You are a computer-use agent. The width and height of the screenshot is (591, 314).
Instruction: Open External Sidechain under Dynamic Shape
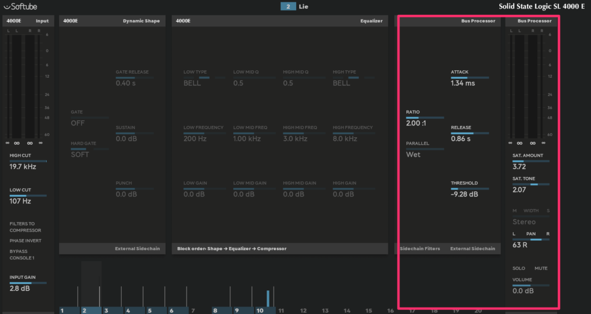pos(137,249)
